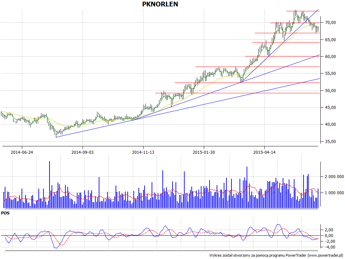Select the 2014-09-03 date label
Viewport: 345px width, 259px height.
tap(83, 152)
